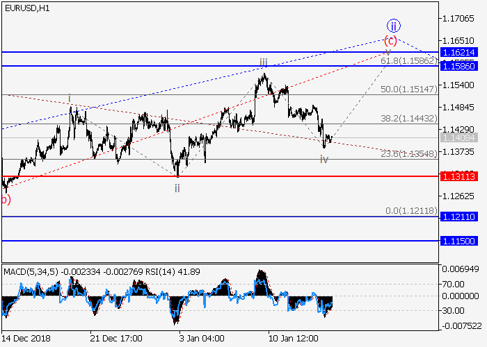Select the 61.8(1.15862) Fibonacci level label
Screen dimensions: 487x347
pyautogui.click(x=408, y=60)
